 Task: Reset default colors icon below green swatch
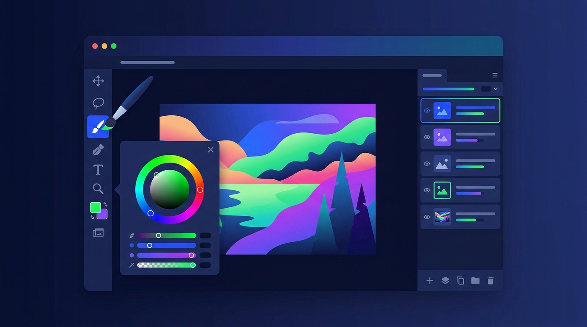(93, 217)
